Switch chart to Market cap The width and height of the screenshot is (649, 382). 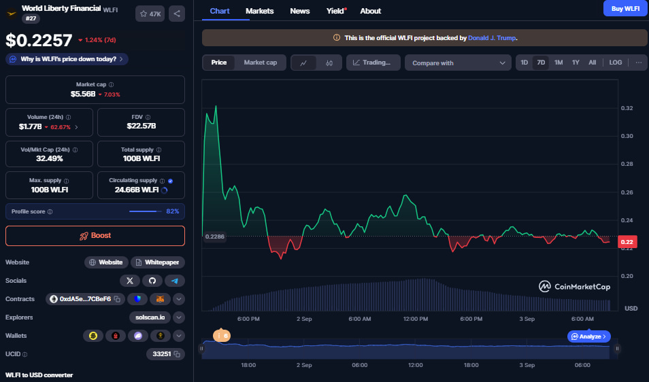pyautogui.click(x=261, y=63)
